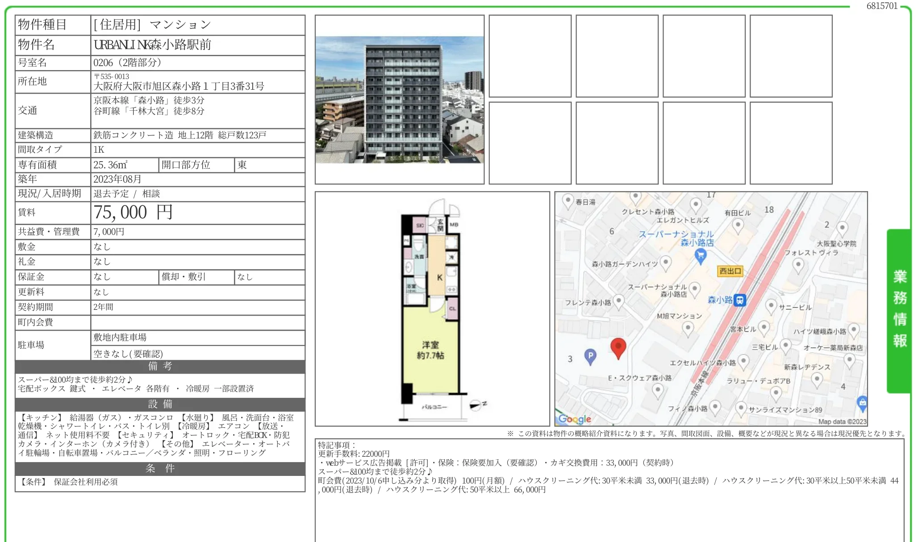Viewport: 918px width, 542px height.
Task: Click the Google logo on the map
Action: coord(575,419)
